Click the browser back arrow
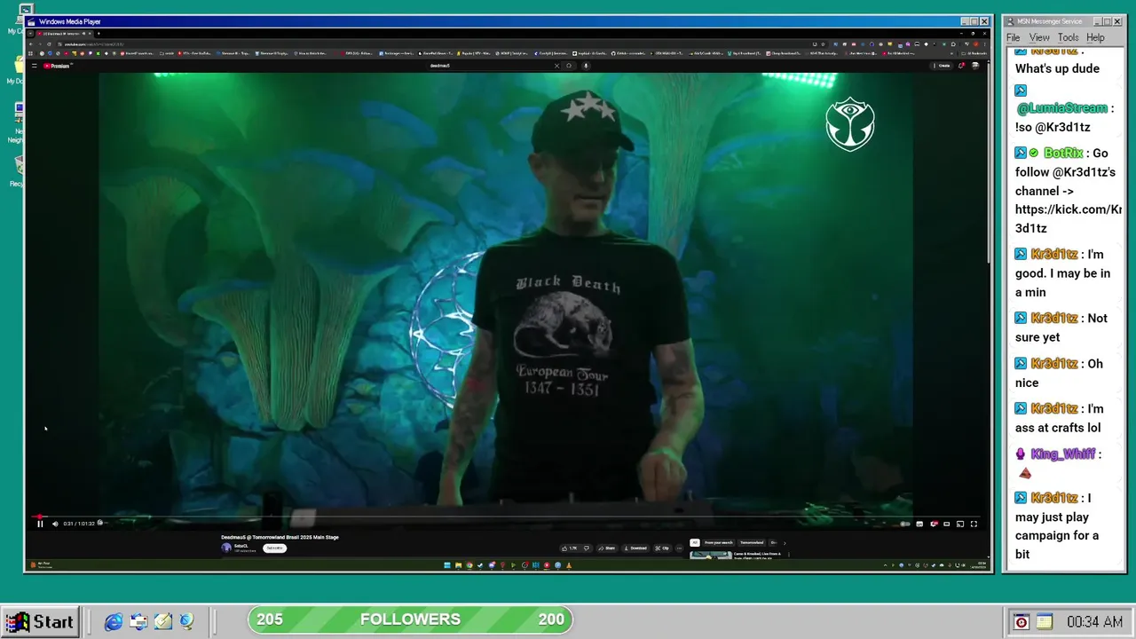This screenshot has height=639, width=1136. (x=31, y=43)
